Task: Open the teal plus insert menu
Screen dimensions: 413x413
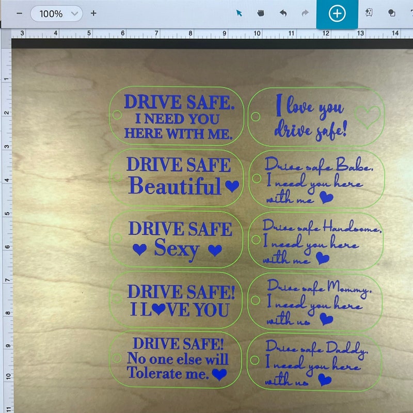Action: click(338, 14)
